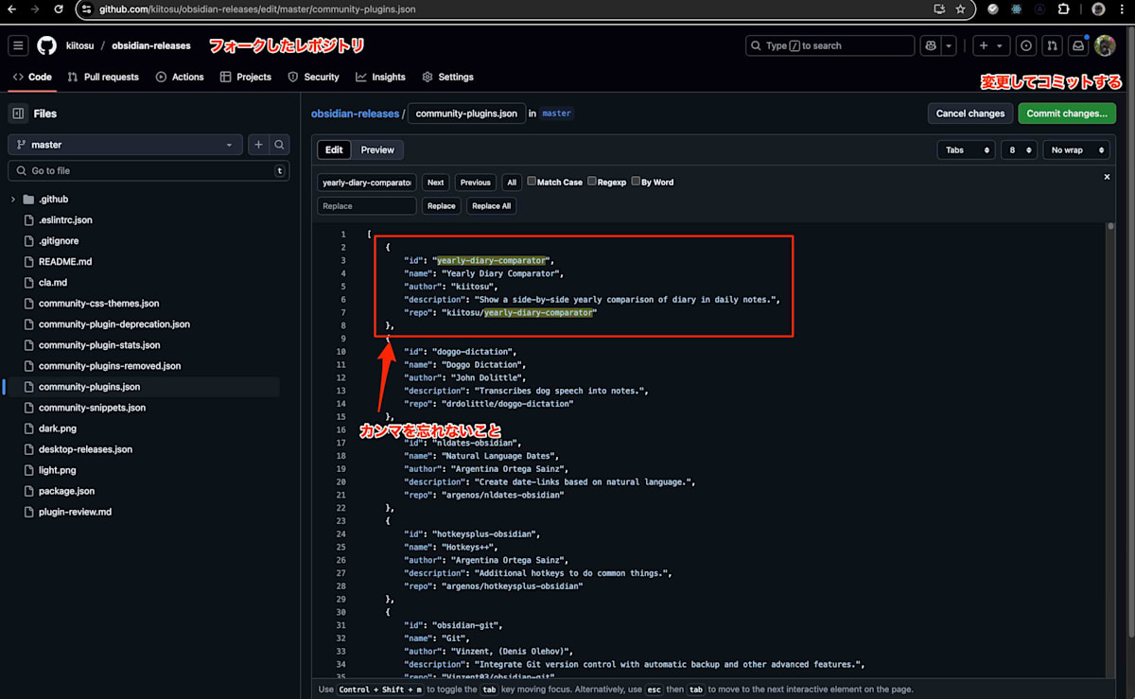Viewport: 1135px width, 699px height.
Task: Open the Insights tab
Action: tap(380, 77)
